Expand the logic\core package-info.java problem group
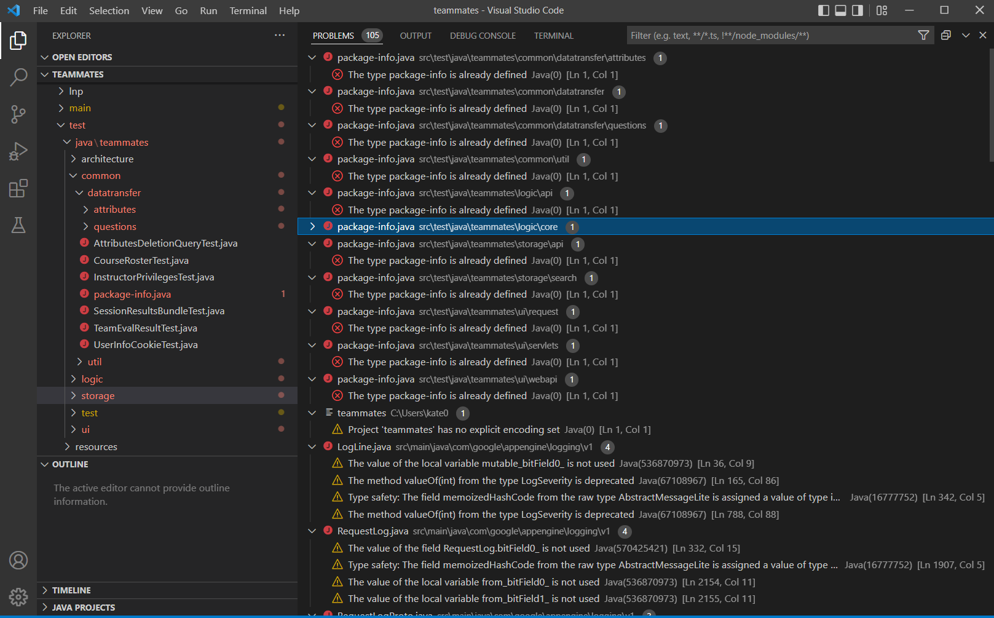The width and height of the screenshot is (994, 618). click(312, 226)
